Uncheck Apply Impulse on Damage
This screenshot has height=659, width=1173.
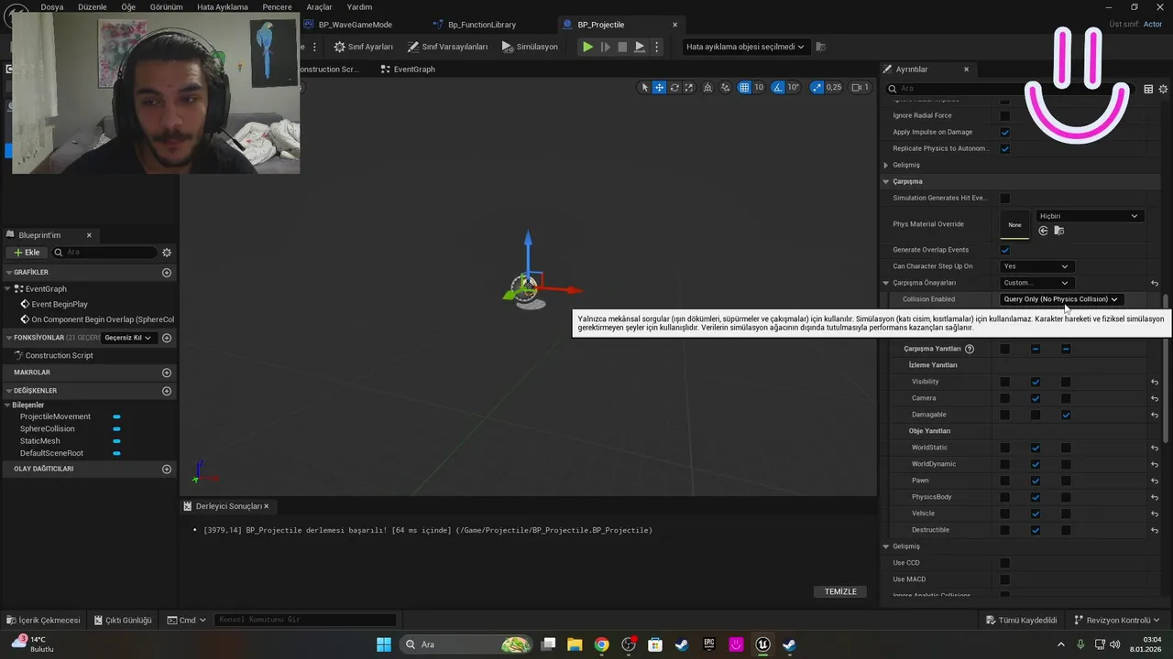[x=1004, y=132]
